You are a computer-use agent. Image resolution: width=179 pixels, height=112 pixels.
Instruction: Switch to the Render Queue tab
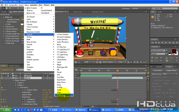coord(14,66)
